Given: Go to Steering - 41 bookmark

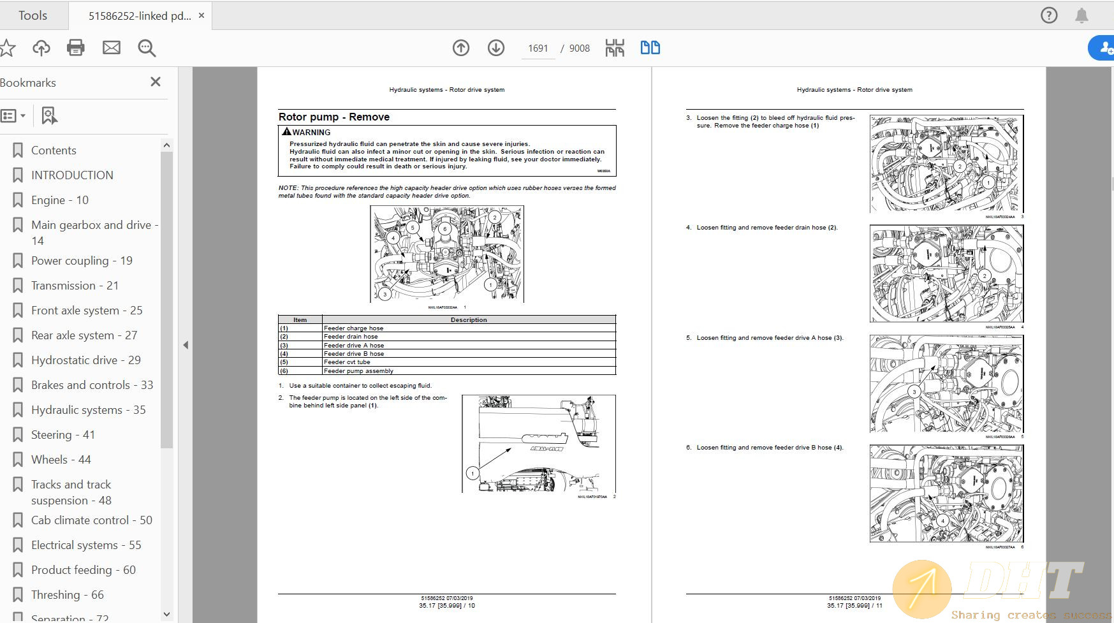Looking at the screenshot, I should pyautogui.click(x=63, y=435).
